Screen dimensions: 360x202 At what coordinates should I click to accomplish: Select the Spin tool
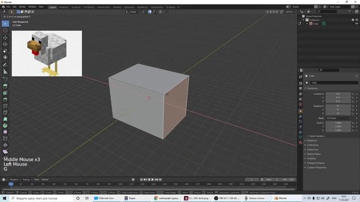(x=5, y=126)
